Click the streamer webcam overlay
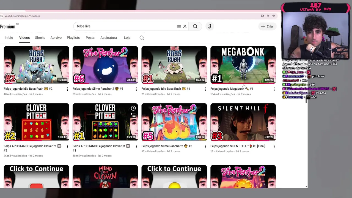 pos(315,35)
